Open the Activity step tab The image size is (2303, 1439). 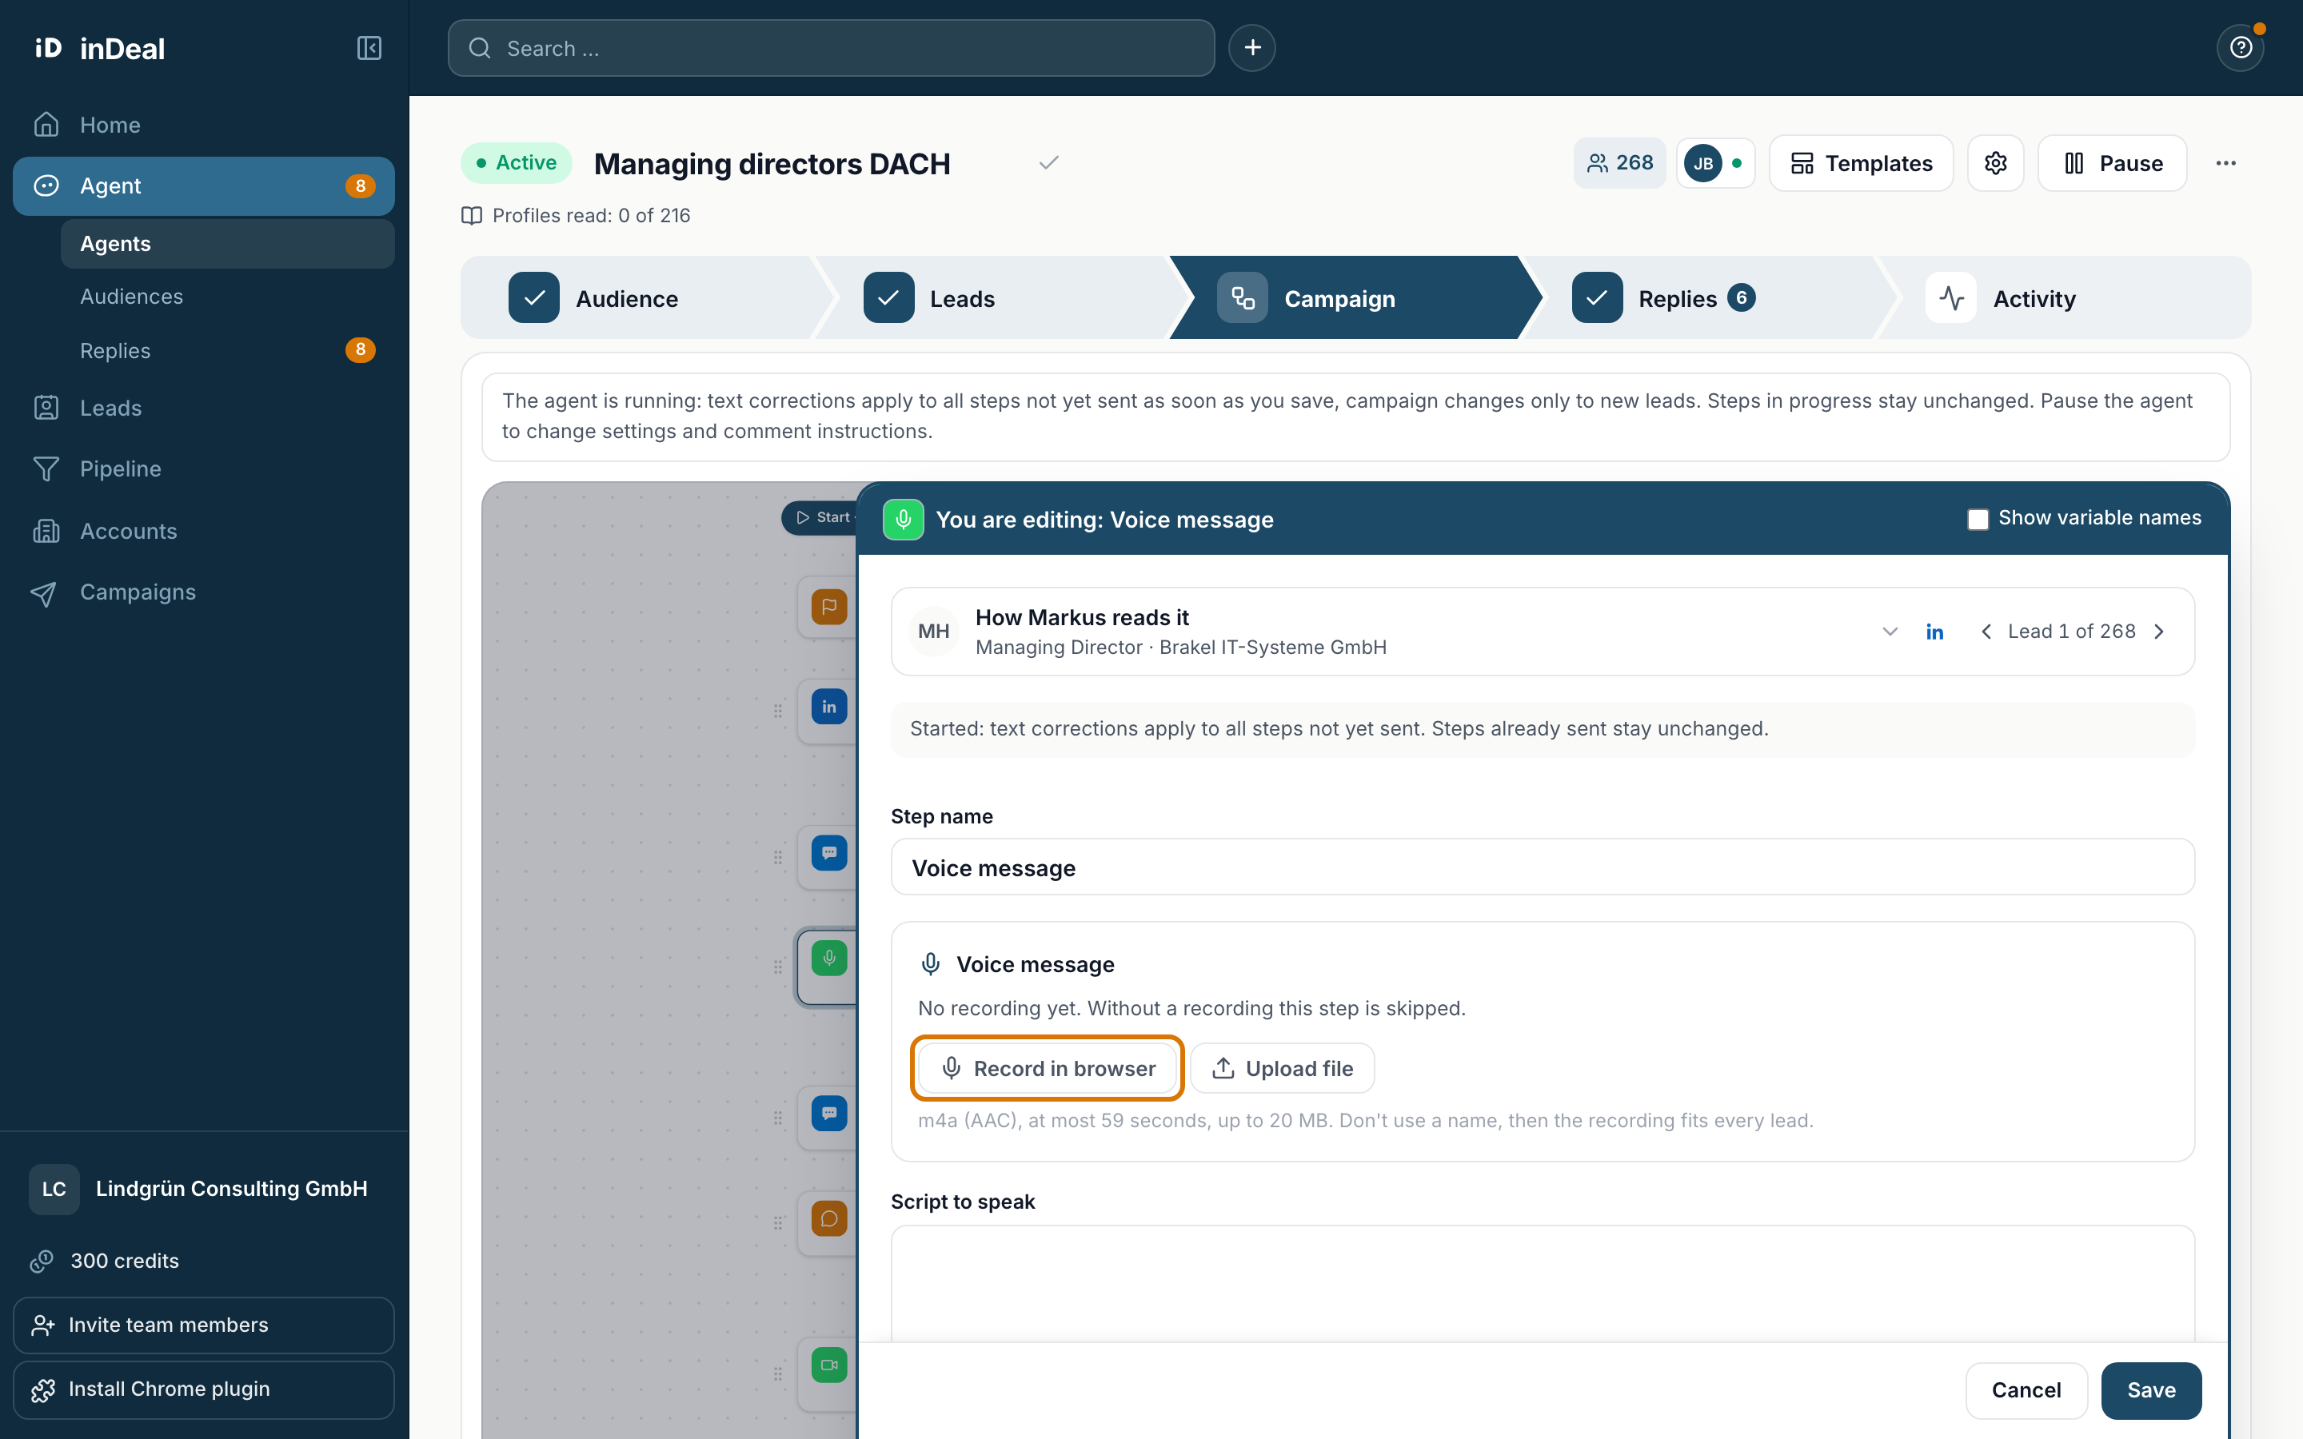coord(2065,298)
